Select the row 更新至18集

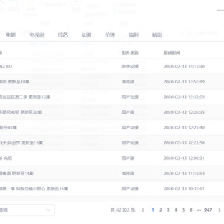pyautogui.click(x=112, y=82)
